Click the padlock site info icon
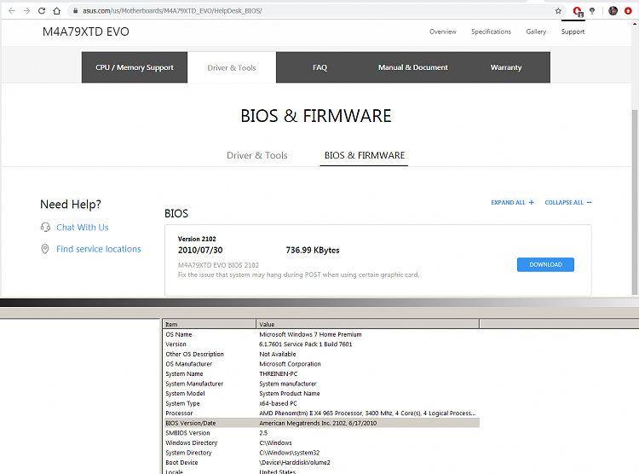Image resolution: width=639 pixels, height=474 pixels. pos(75,11)
